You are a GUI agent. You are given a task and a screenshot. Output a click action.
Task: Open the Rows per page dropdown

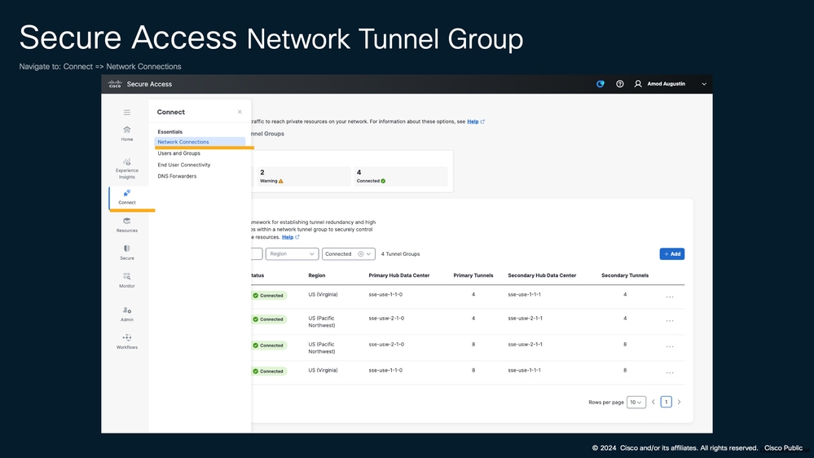coord(636,402)
